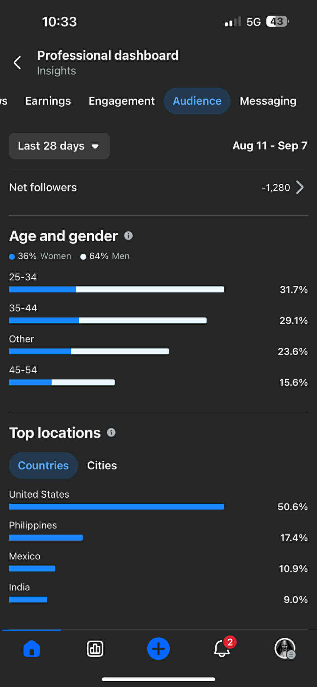Tap the Net followers row
This screenshot has height=687, width=317.
(x=158, y=187)
